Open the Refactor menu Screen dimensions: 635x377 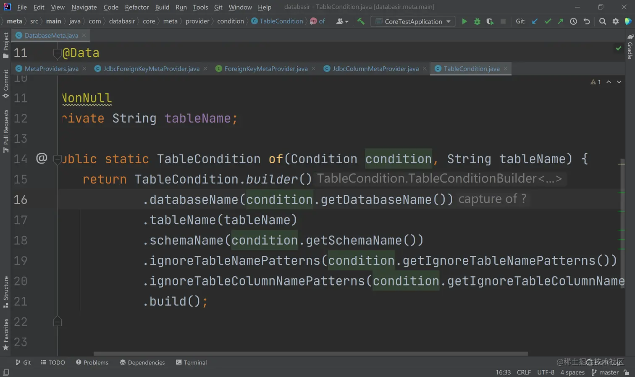point(137,7)
